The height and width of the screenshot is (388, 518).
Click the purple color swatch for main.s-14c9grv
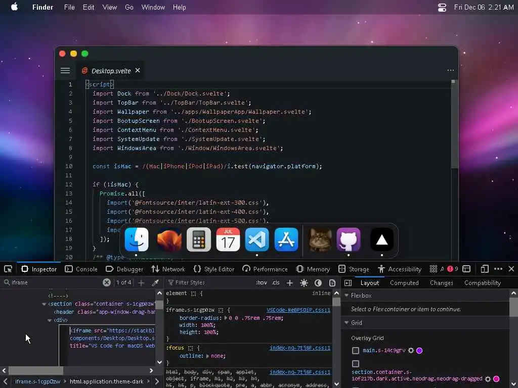pyautogui.click(x=419, y=351)
